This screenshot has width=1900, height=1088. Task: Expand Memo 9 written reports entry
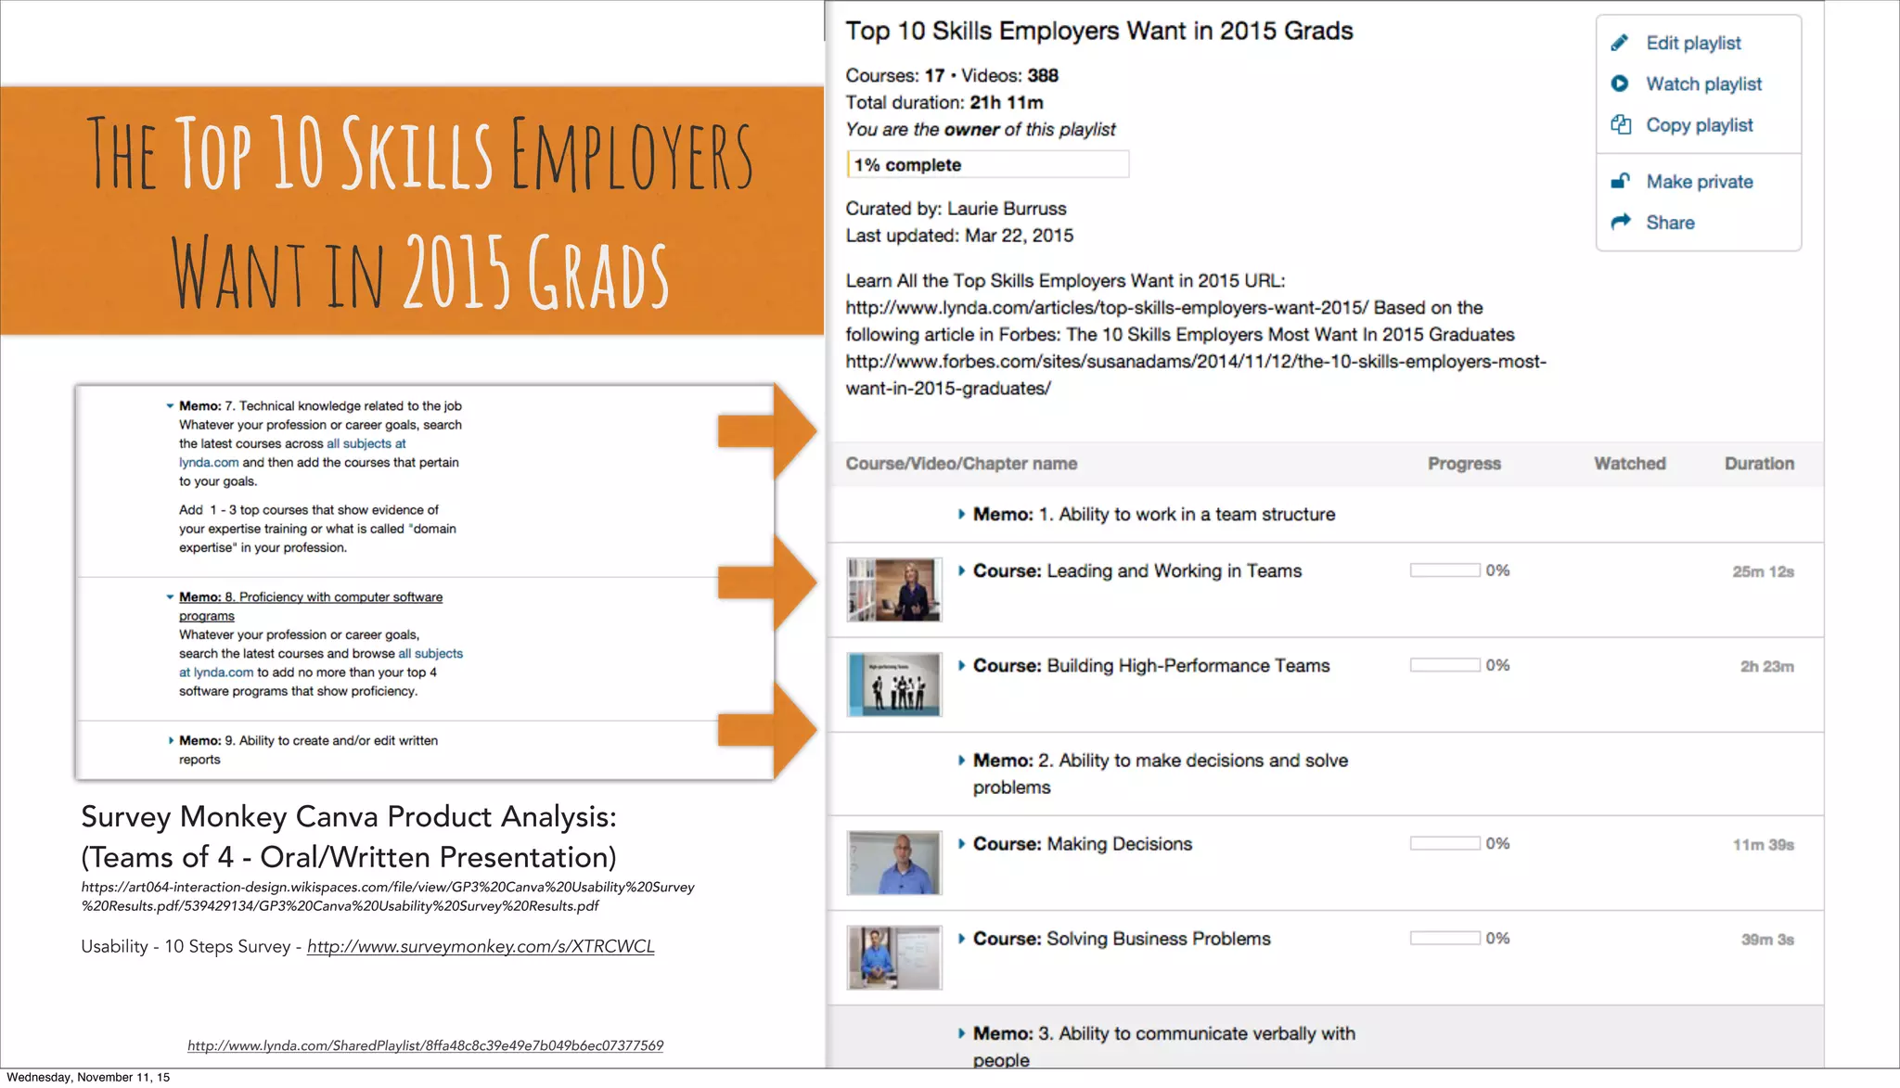tap(171, 740)
